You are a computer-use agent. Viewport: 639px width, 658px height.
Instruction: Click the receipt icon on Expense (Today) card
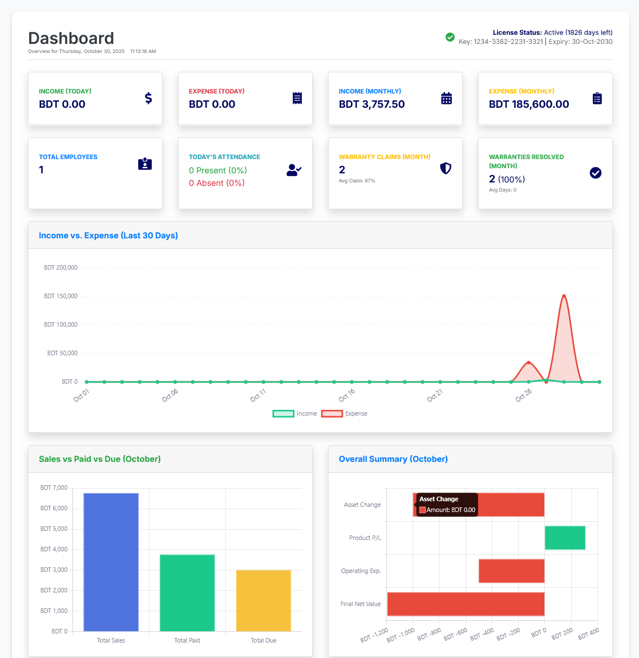coord(297,98)
